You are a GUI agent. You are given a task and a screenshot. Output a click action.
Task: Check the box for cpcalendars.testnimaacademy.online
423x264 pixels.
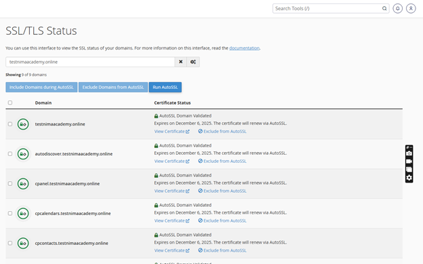pos(10,213)
